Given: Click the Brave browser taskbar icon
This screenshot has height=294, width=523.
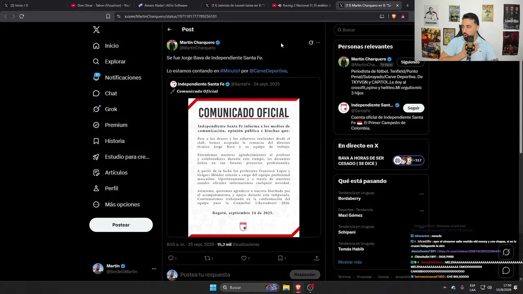Looking at the screenshot, I should 298,287.
